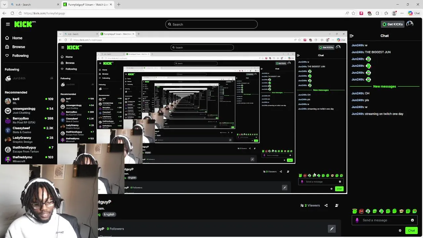Open recommended channel LadyGranny

click(x=29, y=139)
